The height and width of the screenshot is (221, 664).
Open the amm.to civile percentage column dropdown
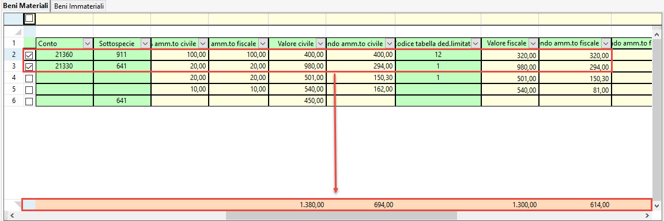click(203, 43)
